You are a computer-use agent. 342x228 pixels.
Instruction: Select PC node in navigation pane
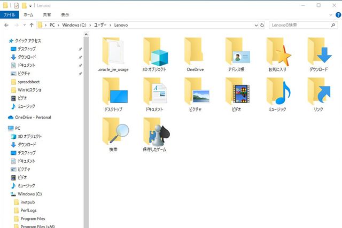[x=14, y=128]
